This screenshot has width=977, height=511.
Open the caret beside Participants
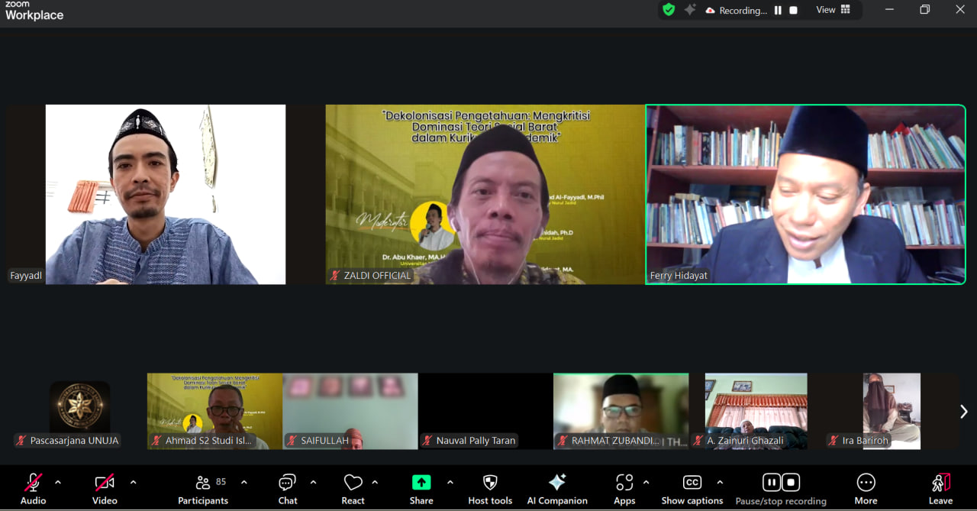(x=244, y=483)
